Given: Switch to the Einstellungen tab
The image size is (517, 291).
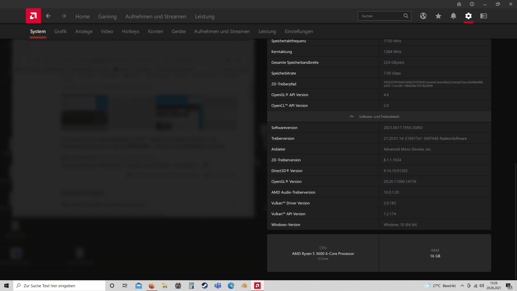Looking at the screenshot, I should pos(299,31).
